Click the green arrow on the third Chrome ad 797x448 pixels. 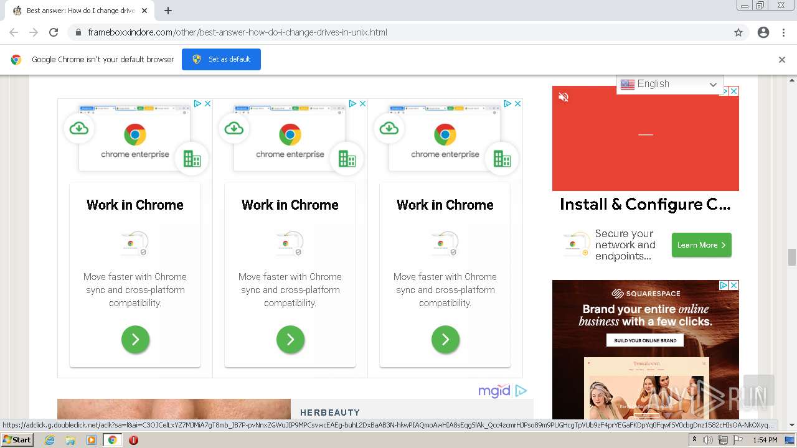point(445,340)
